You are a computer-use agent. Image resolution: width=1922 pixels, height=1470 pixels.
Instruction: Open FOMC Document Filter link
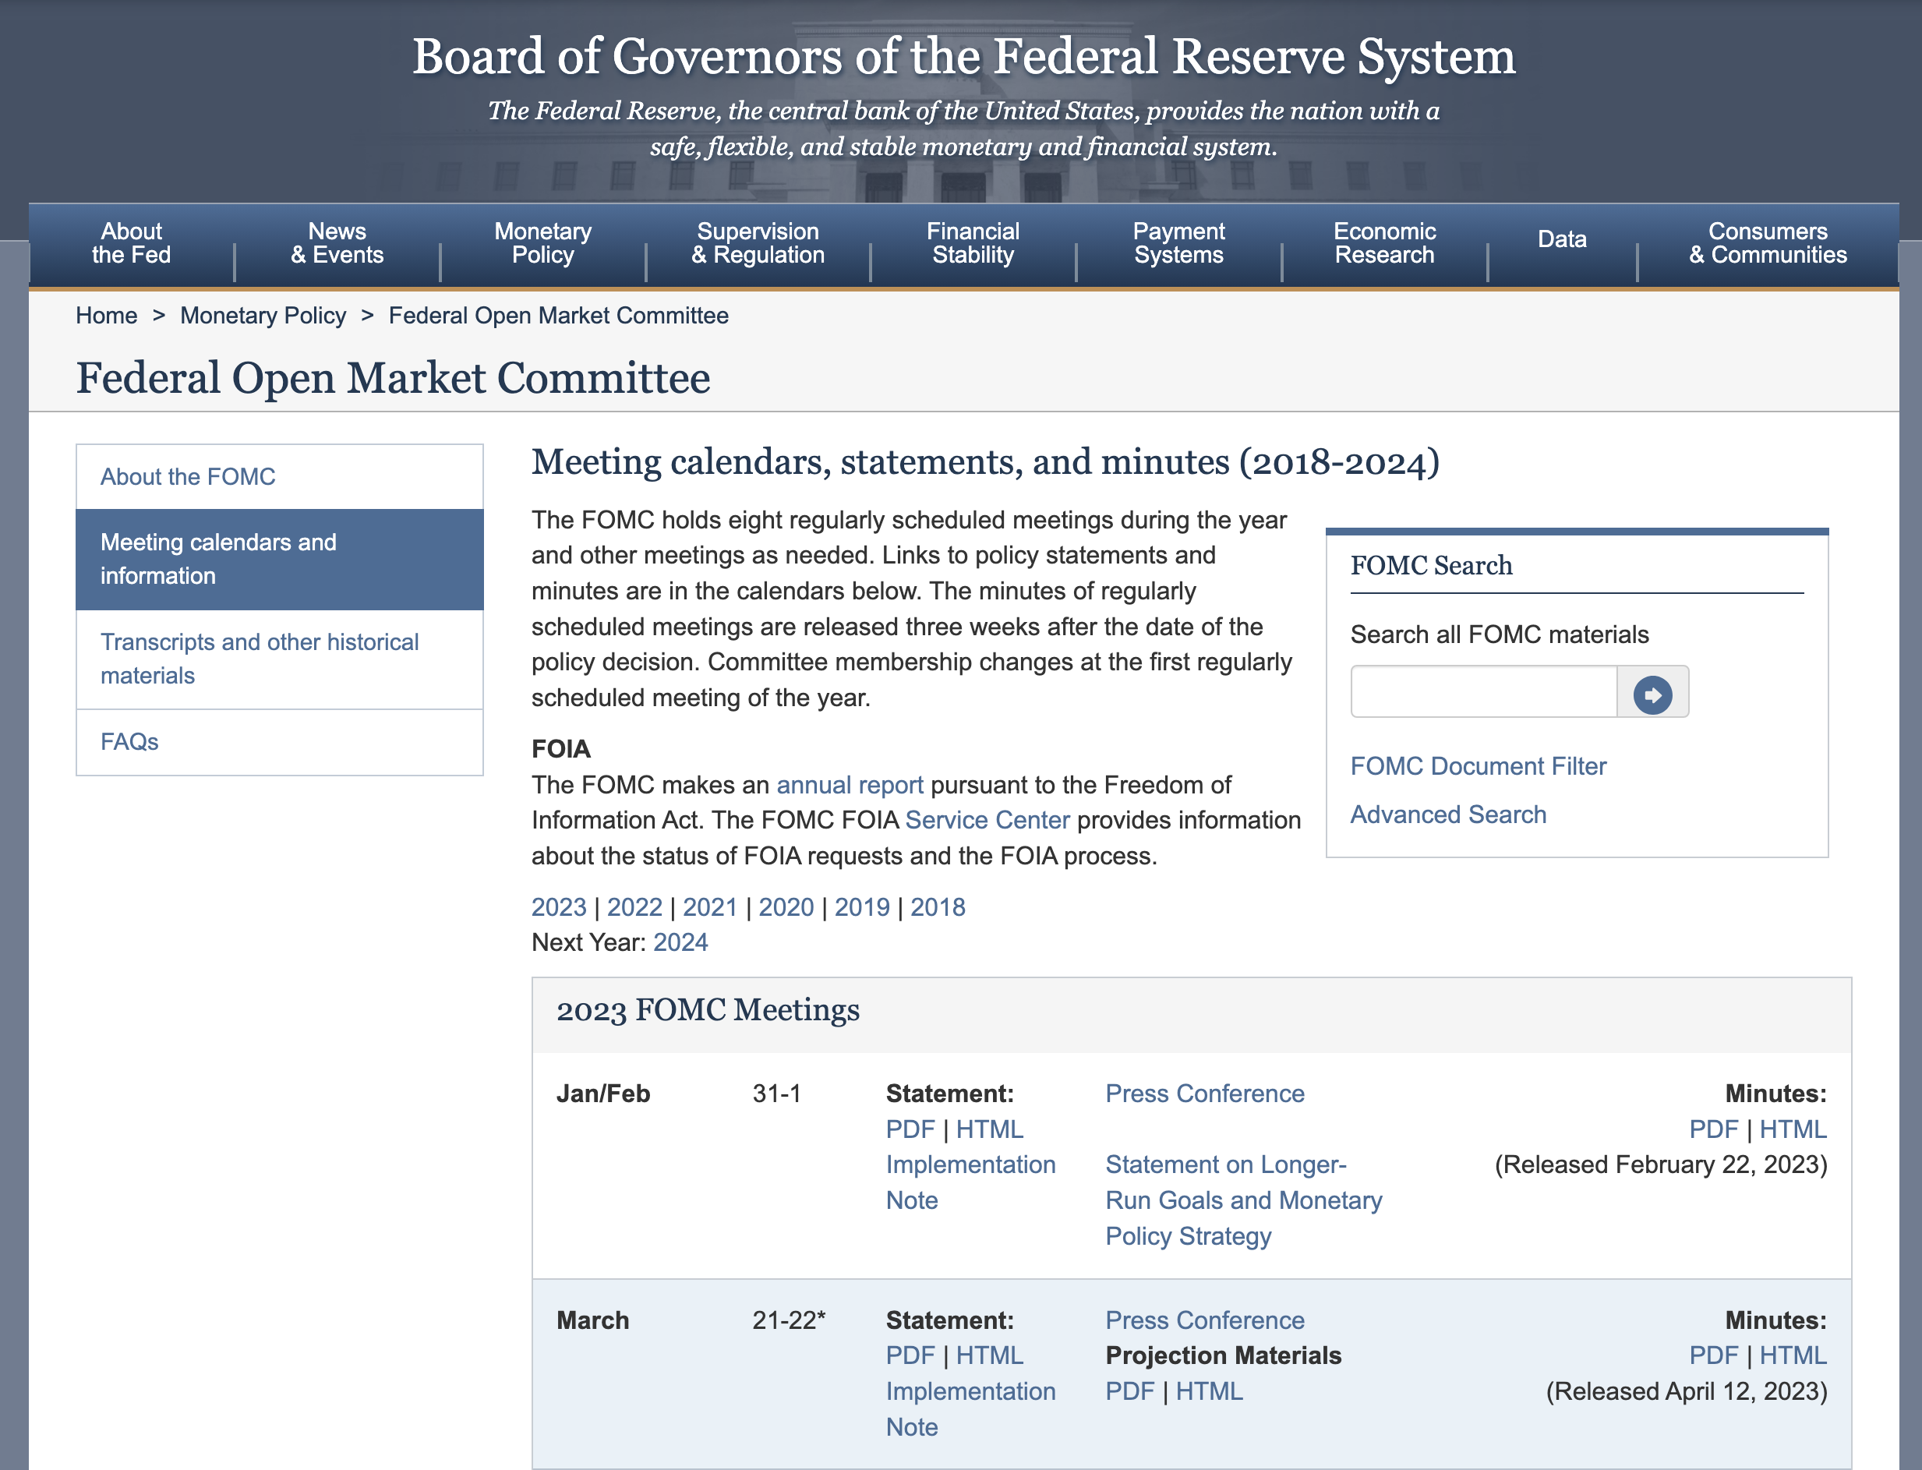pyautogui.click(x=1479, y=766)
